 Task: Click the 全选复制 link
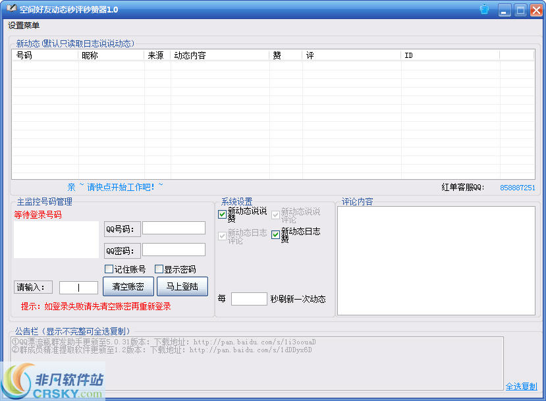(x=521, y=387)
